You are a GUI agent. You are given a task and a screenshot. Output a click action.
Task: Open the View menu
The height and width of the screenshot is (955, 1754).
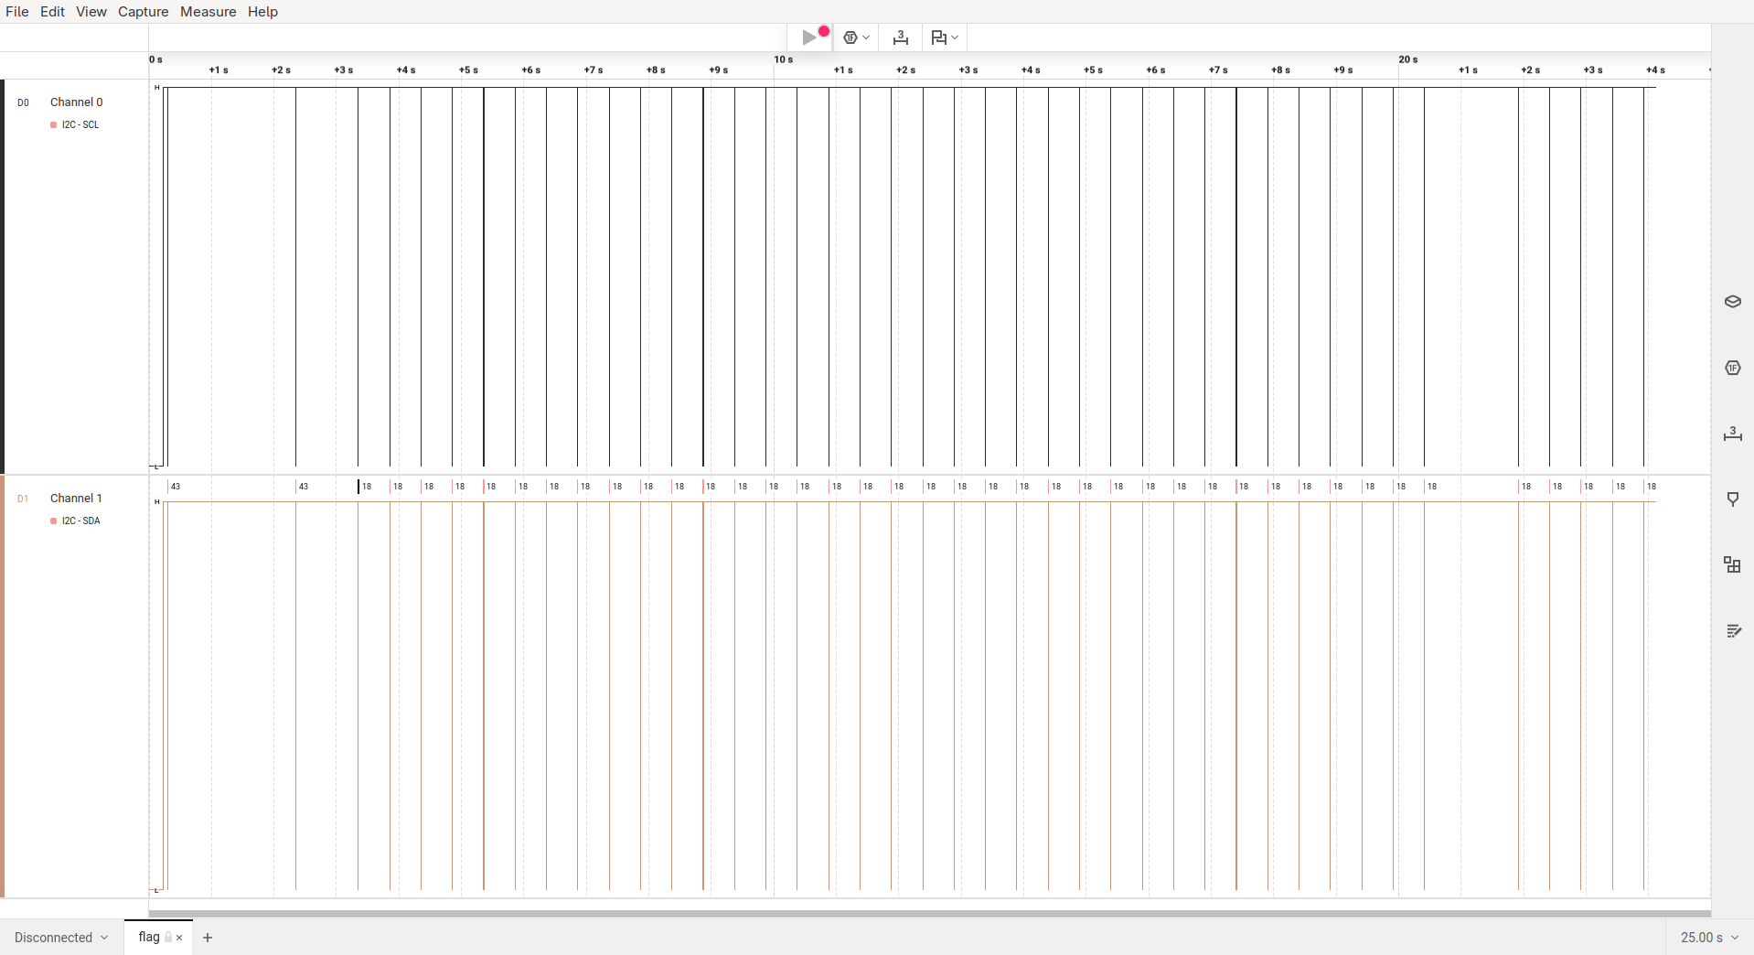(91, 12)
